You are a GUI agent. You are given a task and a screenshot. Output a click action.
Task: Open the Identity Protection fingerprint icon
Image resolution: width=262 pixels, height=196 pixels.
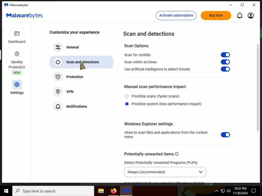(17, 54)
